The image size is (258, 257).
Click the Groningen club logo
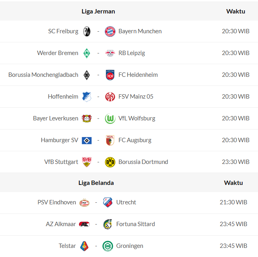pyautogui.click(x=108, y=246)
